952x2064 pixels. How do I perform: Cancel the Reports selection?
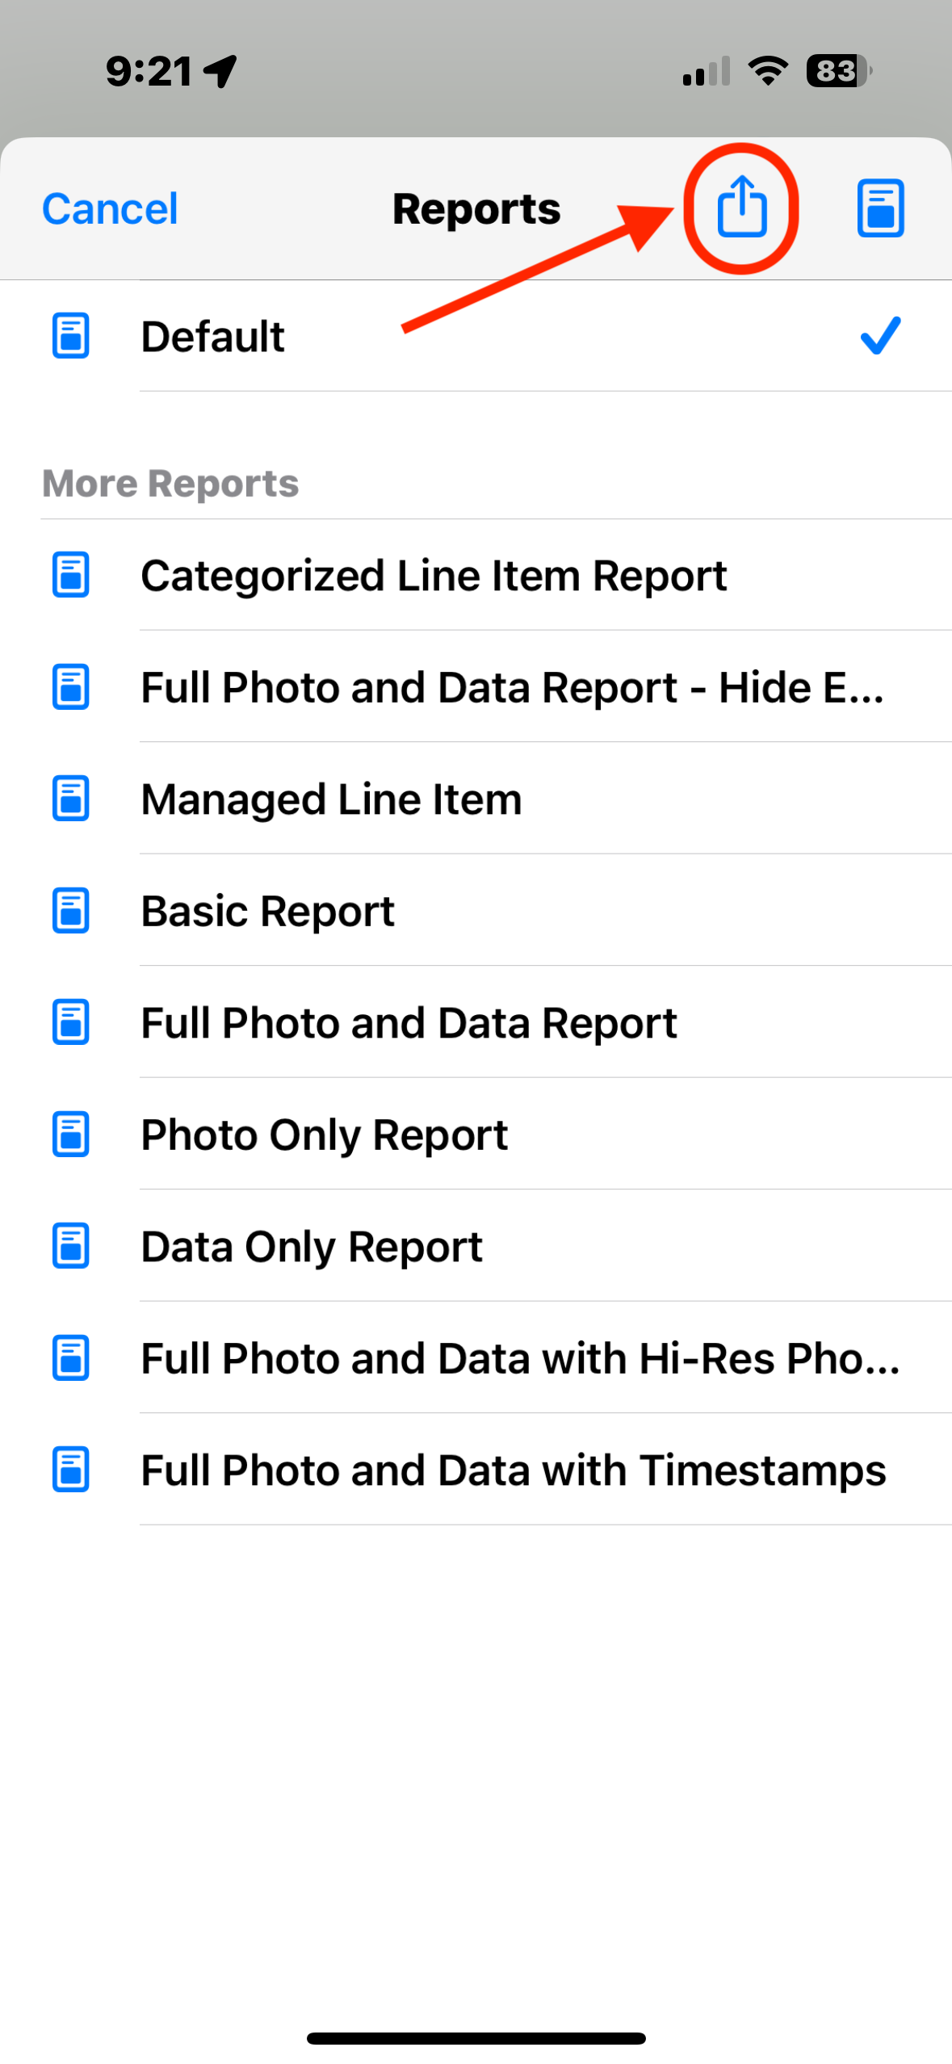click(x=110, y=208)
